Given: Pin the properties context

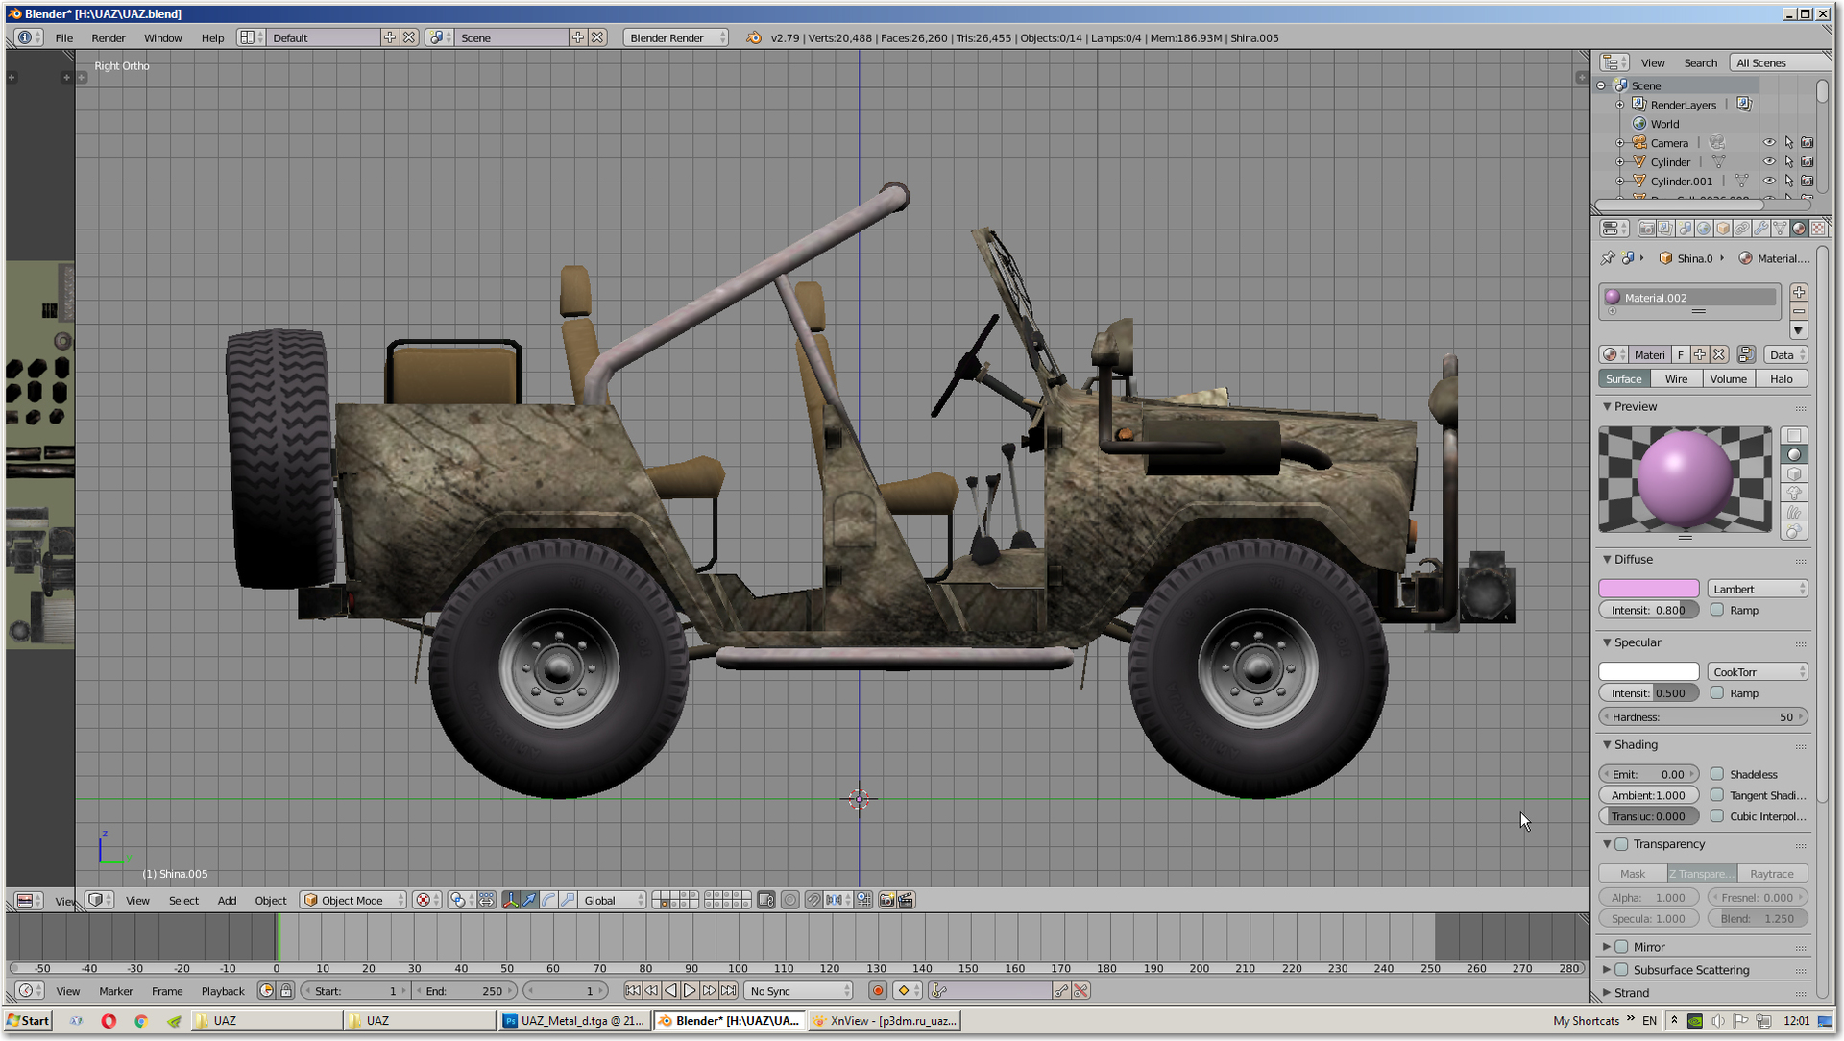Looking at the screenshot, I should [x=1608, y=258].
